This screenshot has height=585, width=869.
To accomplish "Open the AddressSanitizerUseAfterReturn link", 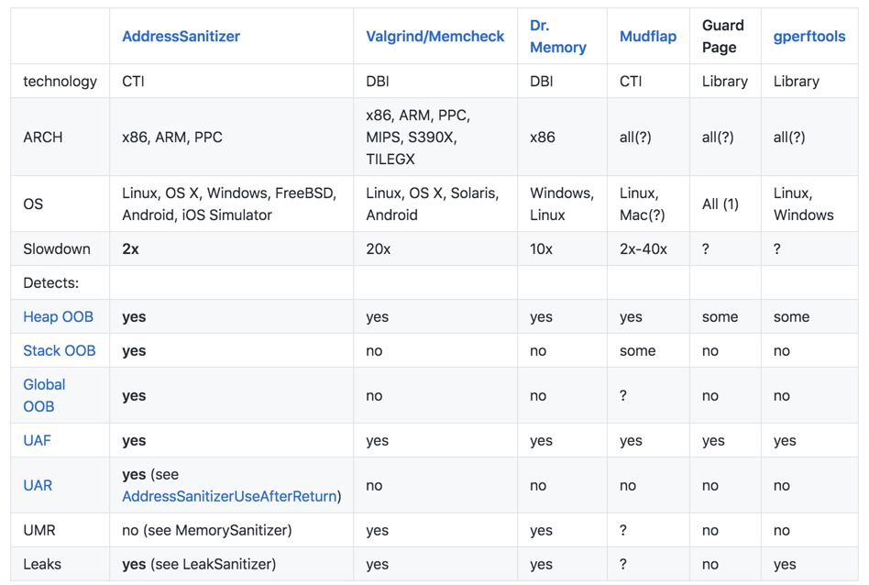I will click(x=231, y=496).
